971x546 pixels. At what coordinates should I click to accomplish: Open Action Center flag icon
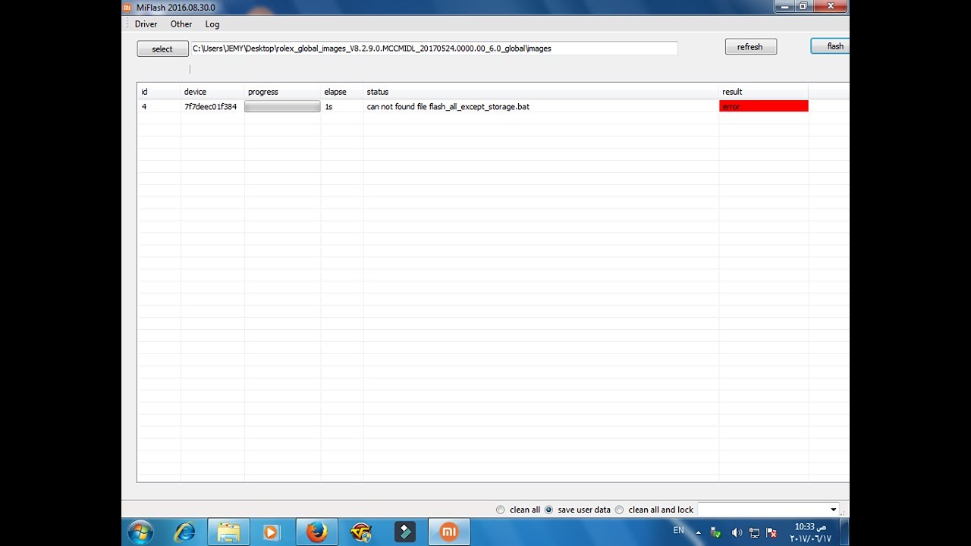[771, 532]
